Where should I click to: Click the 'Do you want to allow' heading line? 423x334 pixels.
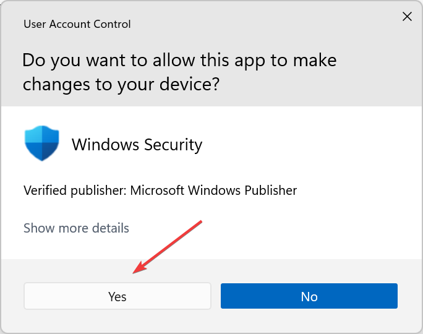pyautogui.click(x=179, y=60)
